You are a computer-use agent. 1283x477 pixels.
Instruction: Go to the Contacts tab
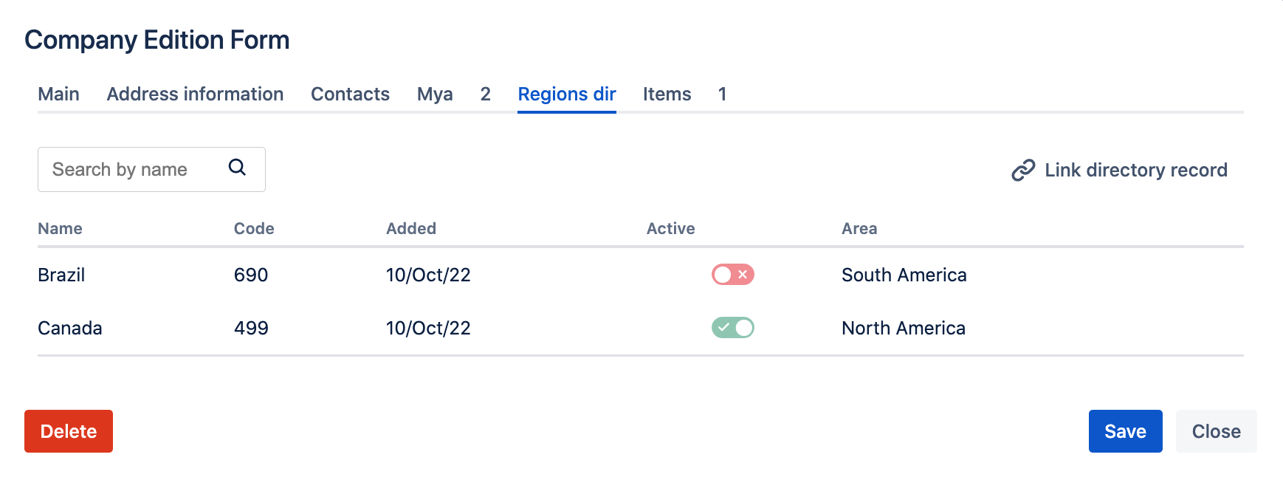[x=350, y=95]
